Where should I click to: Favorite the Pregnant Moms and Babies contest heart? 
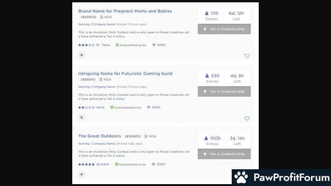tap(247, 56)
